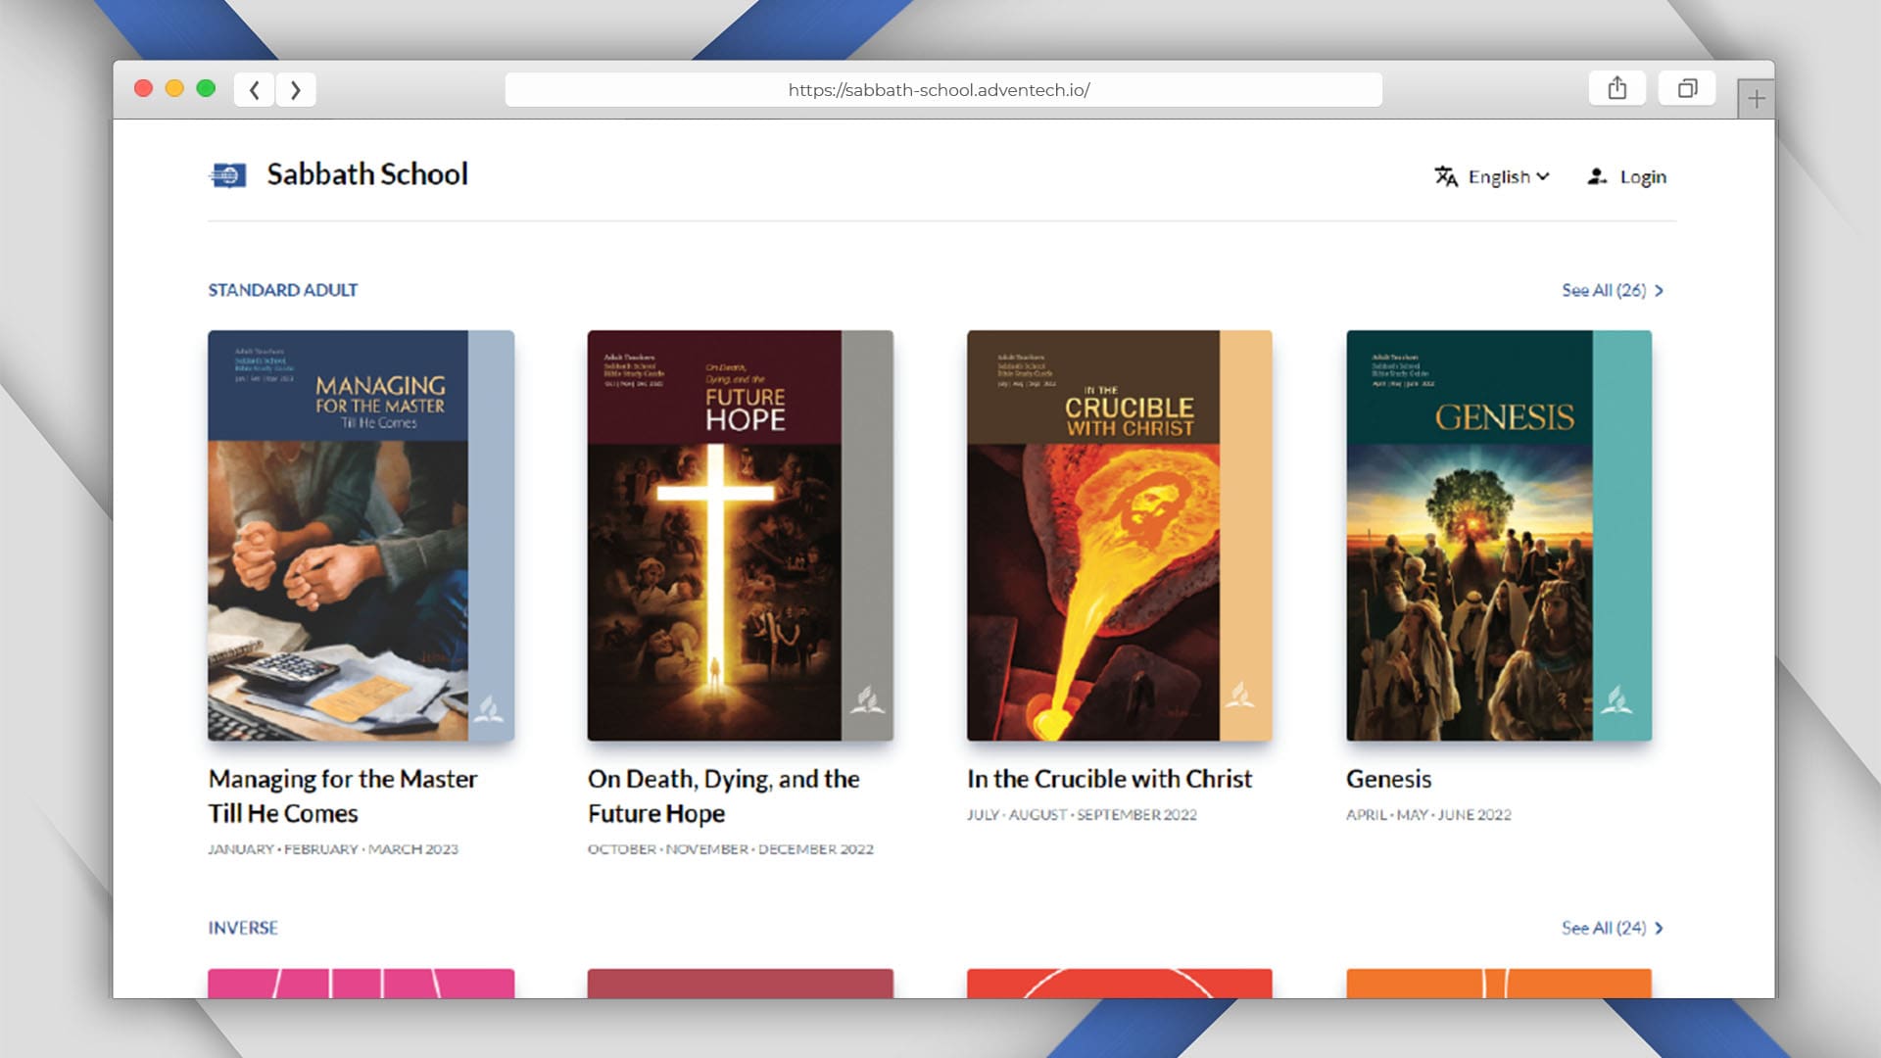1881x1058 pixels.
Task: Click the translate icon next to English
Action: [1447, 176]
